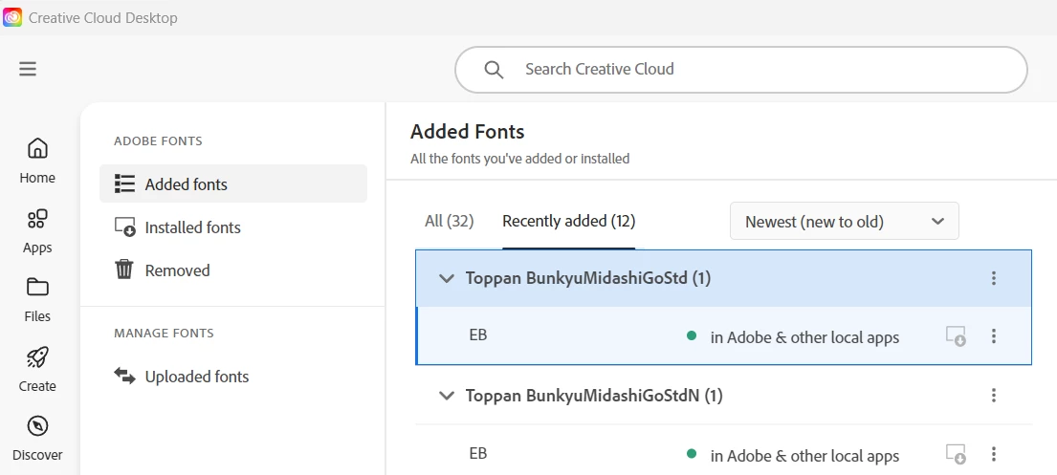Viewport: 1057px width, 475px height.
Task: Click the MANAGE FONTS section label
Action: 164,333
